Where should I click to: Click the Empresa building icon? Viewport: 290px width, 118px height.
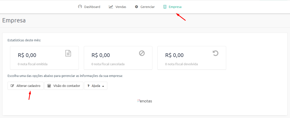click(x=165, y=7)
